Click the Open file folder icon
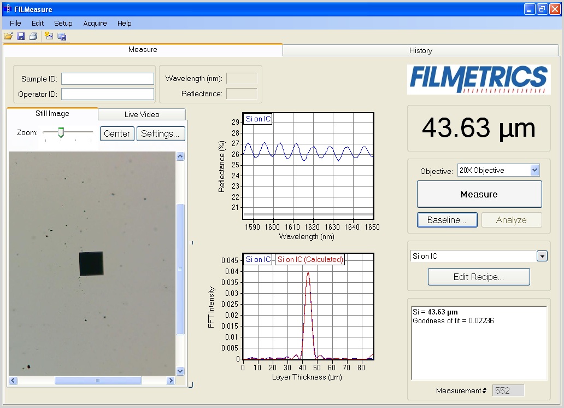 point(8,36)
